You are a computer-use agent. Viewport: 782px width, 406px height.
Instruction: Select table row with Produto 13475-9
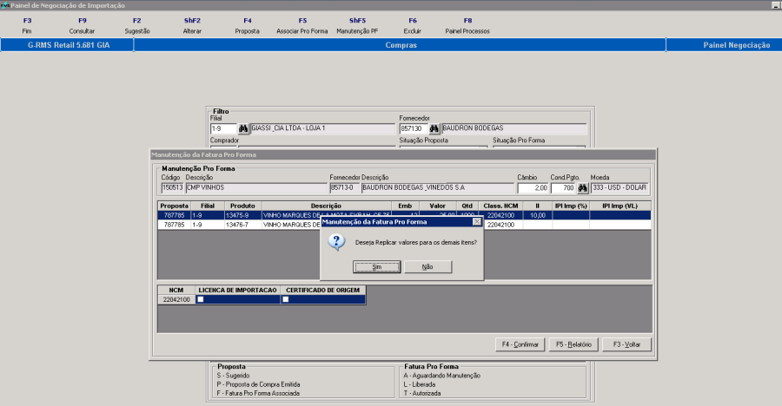pyautogui.click(x=404, y=215)
